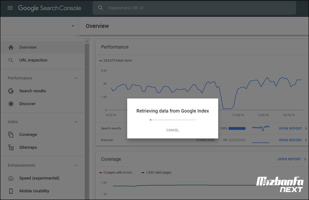This screenshot has height=200, width=309.
Task: Collapse the Performance sidebar section
Action: 76,78
